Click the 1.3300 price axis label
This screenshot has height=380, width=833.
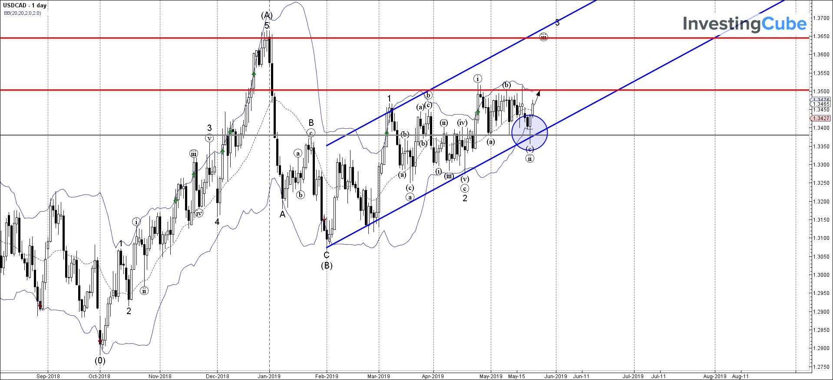click(821, 165)
